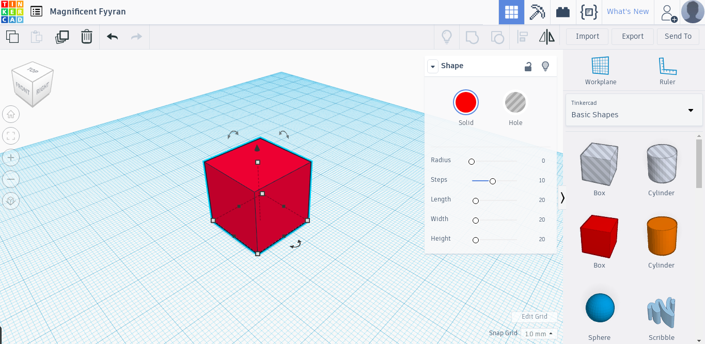
Task: Toggle the shape lock icon
Action: [528, 66]
